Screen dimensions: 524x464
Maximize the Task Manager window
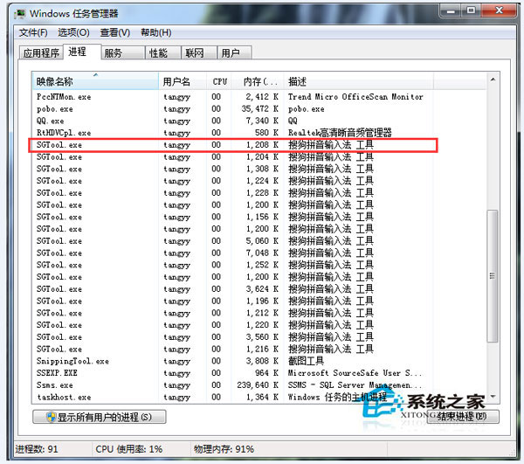(x=471, y=10)
